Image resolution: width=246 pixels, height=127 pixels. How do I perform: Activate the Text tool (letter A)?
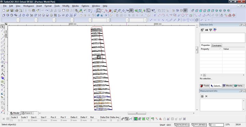coord(2,74)
